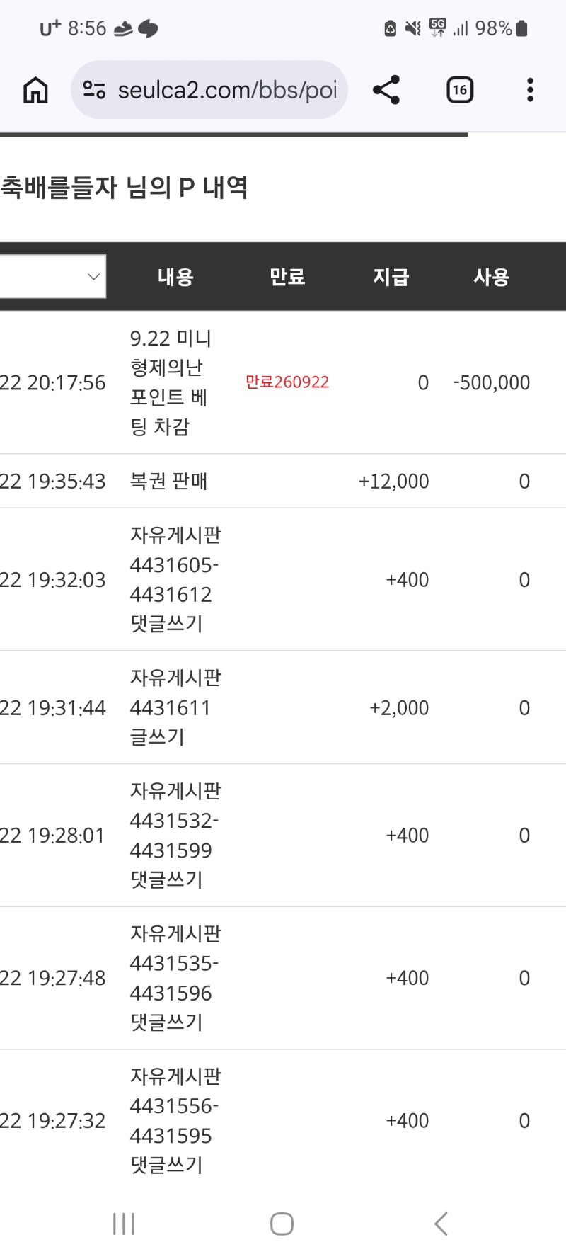This screenshot has height=1259, width=566.
Task: Open site settings icon in address bar
Action: click(x=94, y=90)
